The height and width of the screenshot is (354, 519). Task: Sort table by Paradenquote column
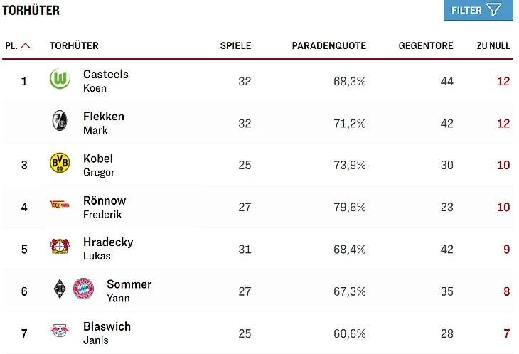[328, 45]
